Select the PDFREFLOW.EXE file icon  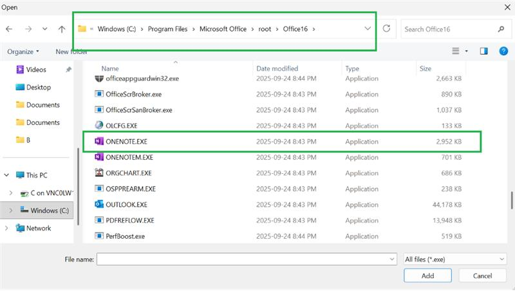99,220
